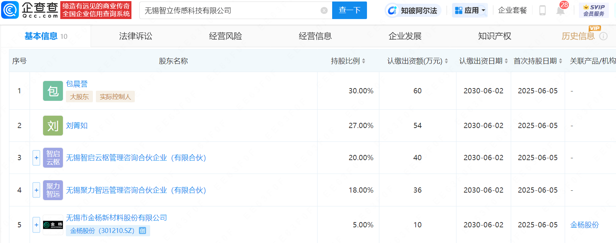The height and width of the screenshot is (243, 616).
Task: Open shareholder 包晨誉 profile link
Action: click(x=77, y=84)
